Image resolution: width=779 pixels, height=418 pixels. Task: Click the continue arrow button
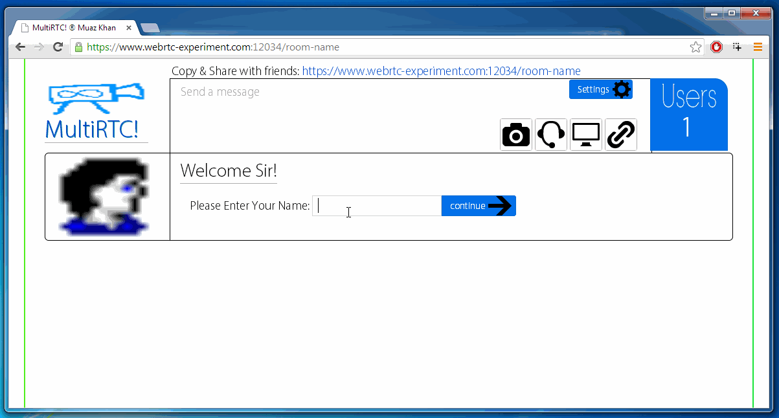click(x=479, y=206)
